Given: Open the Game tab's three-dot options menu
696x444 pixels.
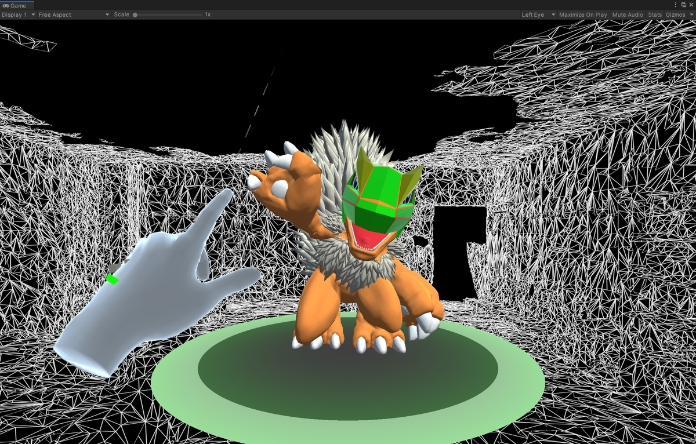Looking at the screenshot, I should 676,5.
